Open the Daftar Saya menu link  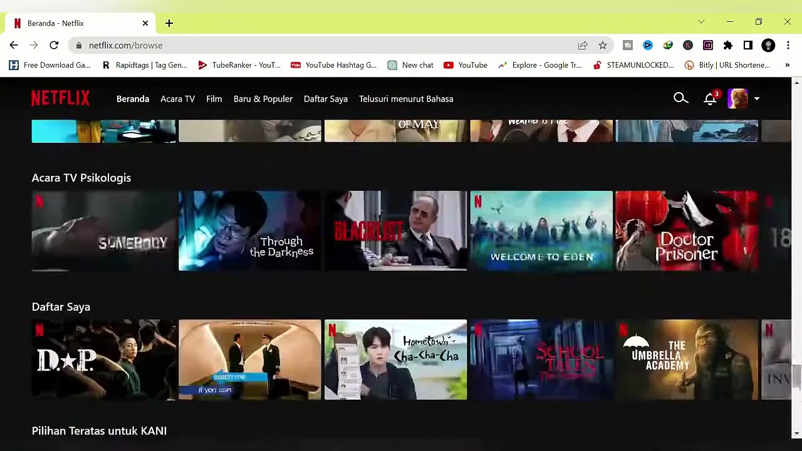click(x=326, y=99)
